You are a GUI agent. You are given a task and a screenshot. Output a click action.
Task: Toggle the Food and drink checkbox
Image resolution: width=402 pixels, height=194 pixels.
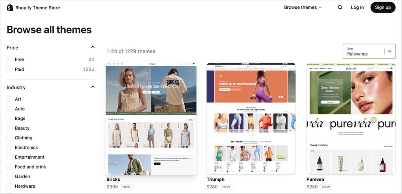[9, 167]
